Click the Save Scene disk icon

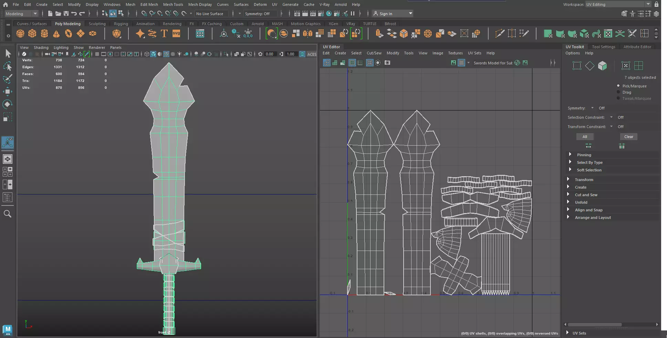pyautogui.click(x=66, y=13)
